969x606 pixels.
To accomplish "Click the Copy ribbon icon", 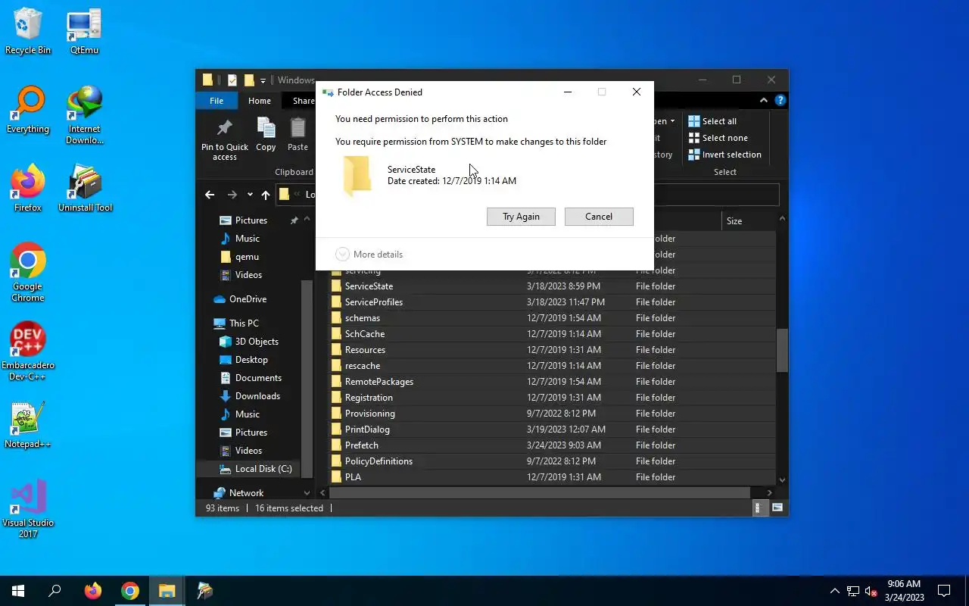I will point(266,136).
